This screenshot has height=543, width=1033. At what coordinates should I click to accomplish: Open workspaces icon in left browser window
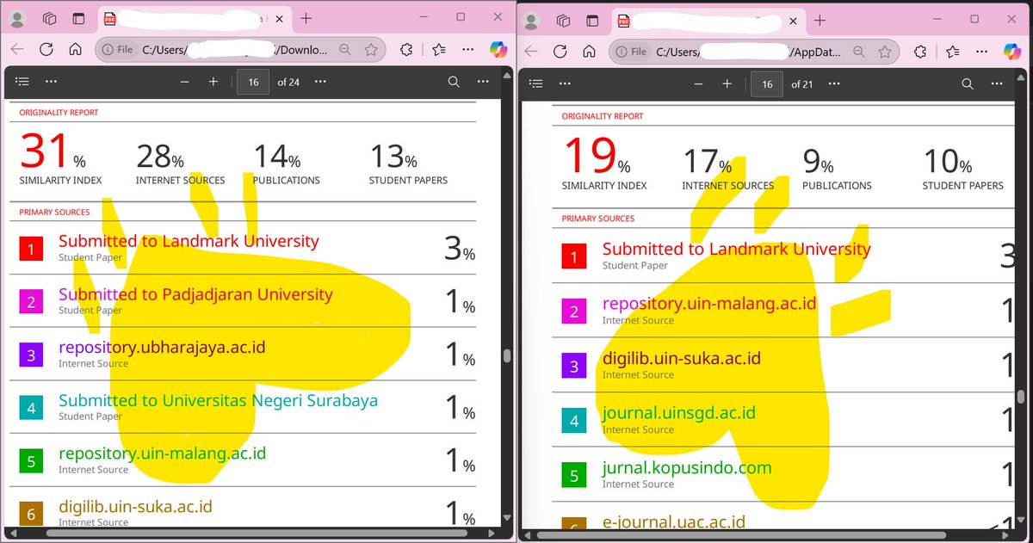point(49,18)
